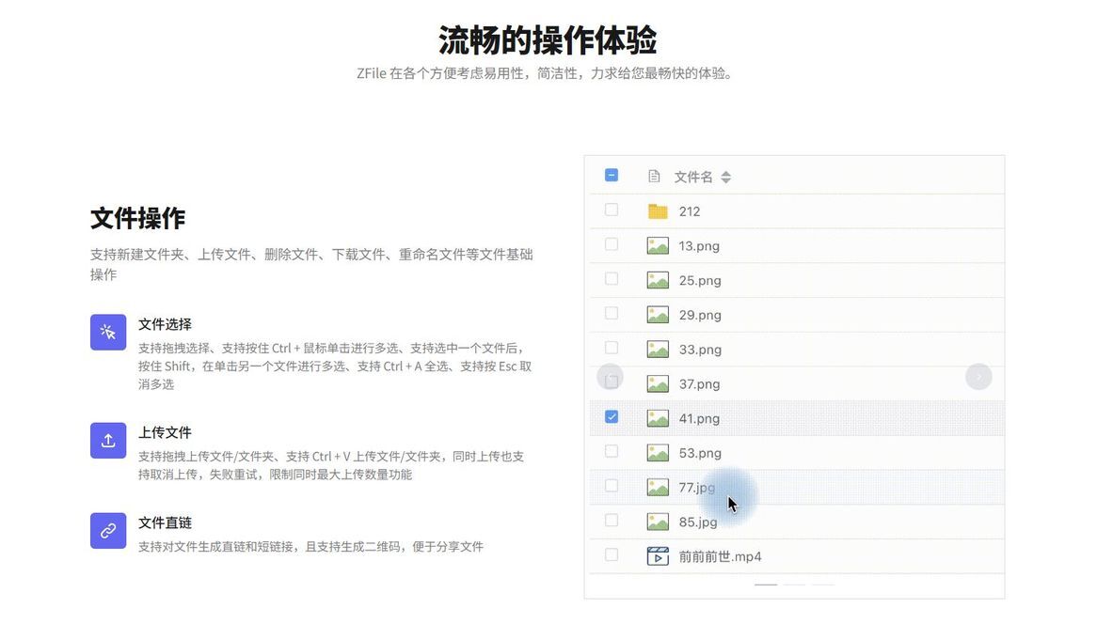Click file name 77.jpg
Screen dimensions: 1097x639
tap(697, 488)
